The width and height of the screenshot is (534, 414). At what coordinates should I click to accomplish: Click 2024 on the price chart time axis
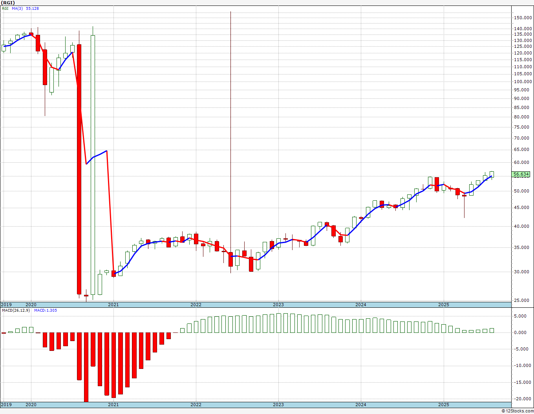361,305
